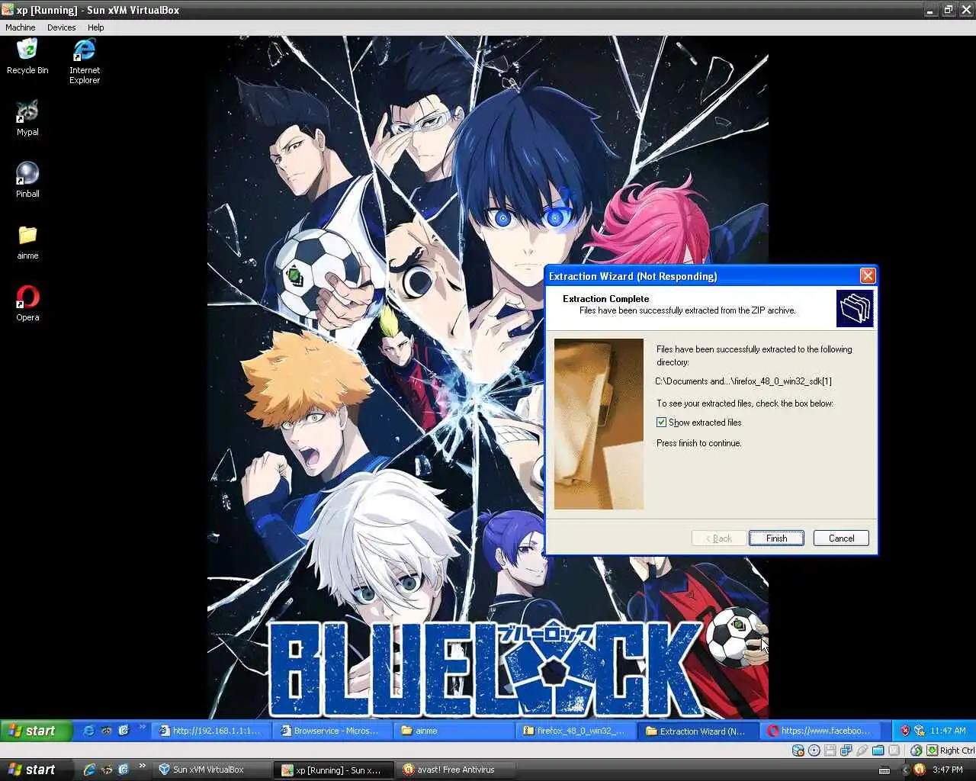
Task: Click the VirtualBox USB devices indicator
Action: (x=862, y=750)
